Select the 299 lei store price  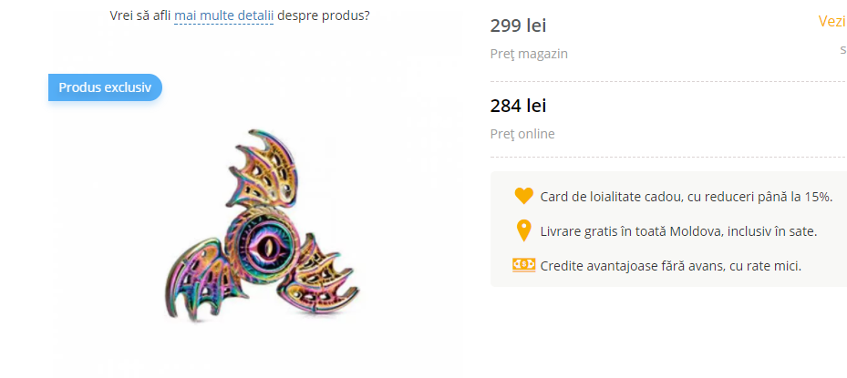[x=518, y=26]
